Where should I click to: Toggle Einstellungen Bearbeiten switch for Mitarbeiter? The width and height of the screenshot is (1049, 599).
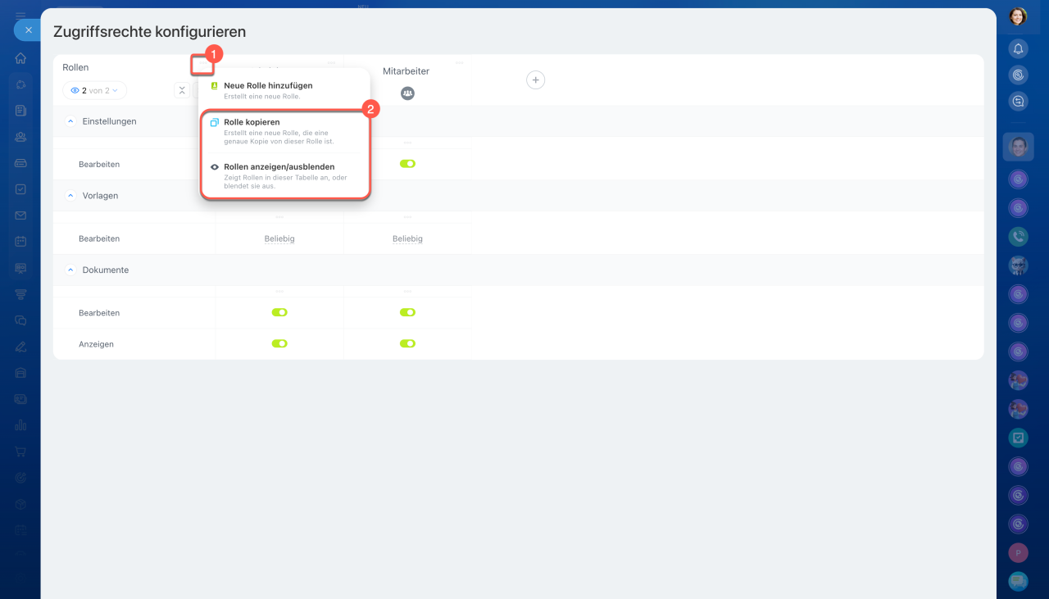(x=407, y=164)
